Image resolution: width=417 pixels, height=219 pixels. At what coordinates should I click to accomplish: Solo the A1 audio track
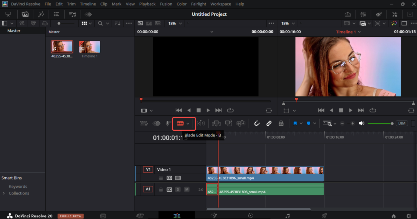[x=178, y=189]
